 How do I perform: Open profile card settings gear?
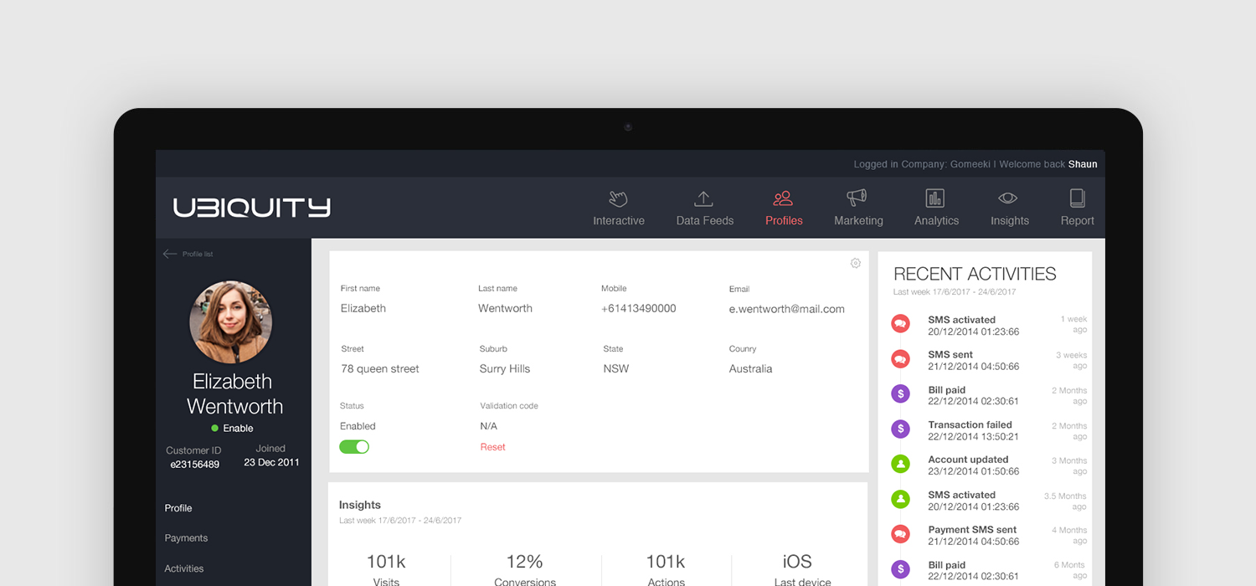coord(856,263)
